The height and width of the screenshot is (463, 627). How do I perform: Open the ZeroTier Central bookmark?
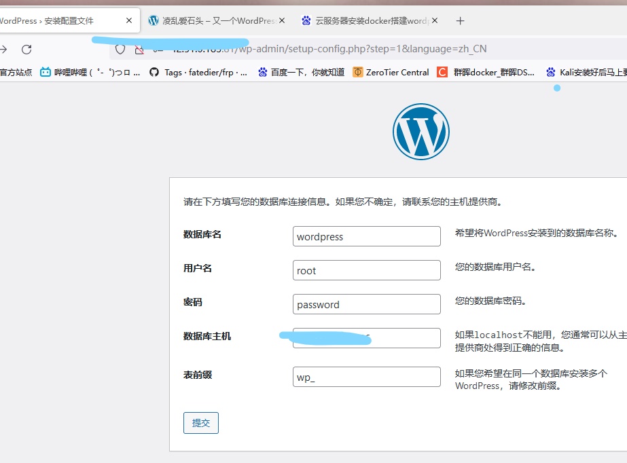coord(391,73)
